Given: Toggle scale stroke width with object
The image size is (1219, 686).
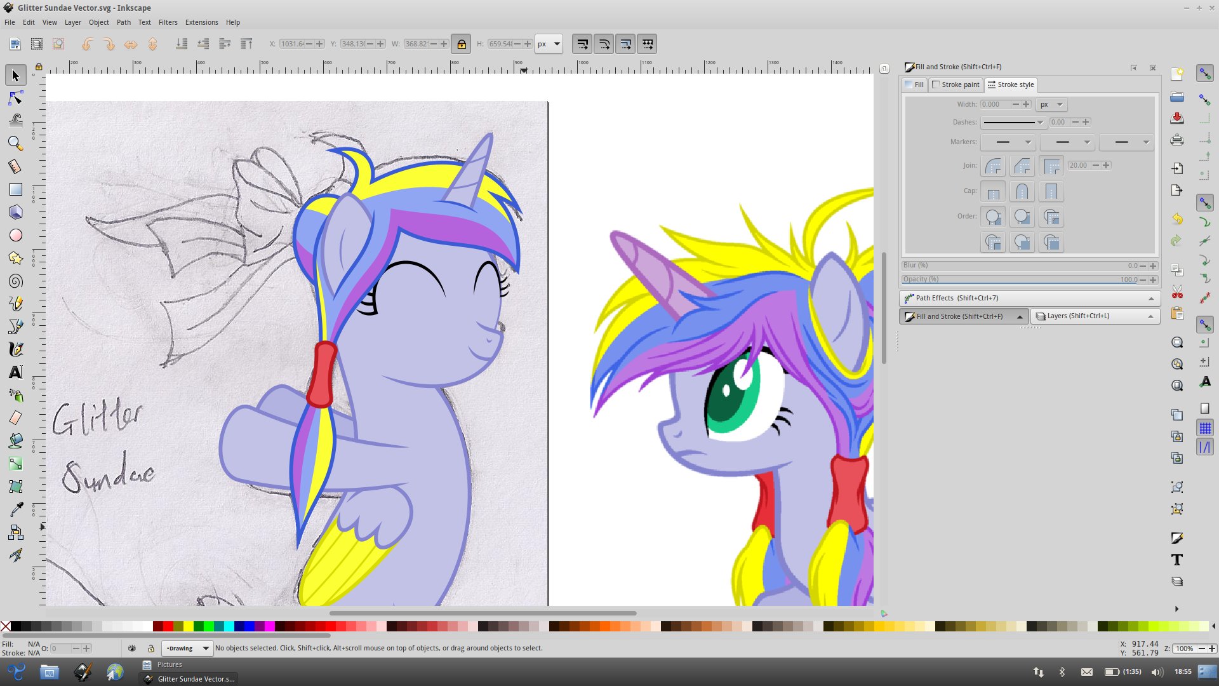Looking at the screenshot, I should point(582,44).
